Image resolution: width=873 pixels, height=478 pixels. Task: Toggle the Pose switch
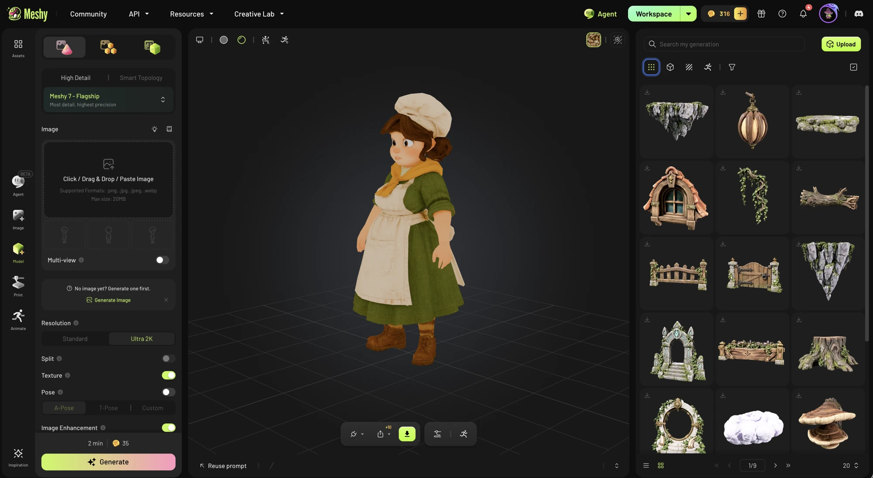pyautogui.click(x=168, y=392)
